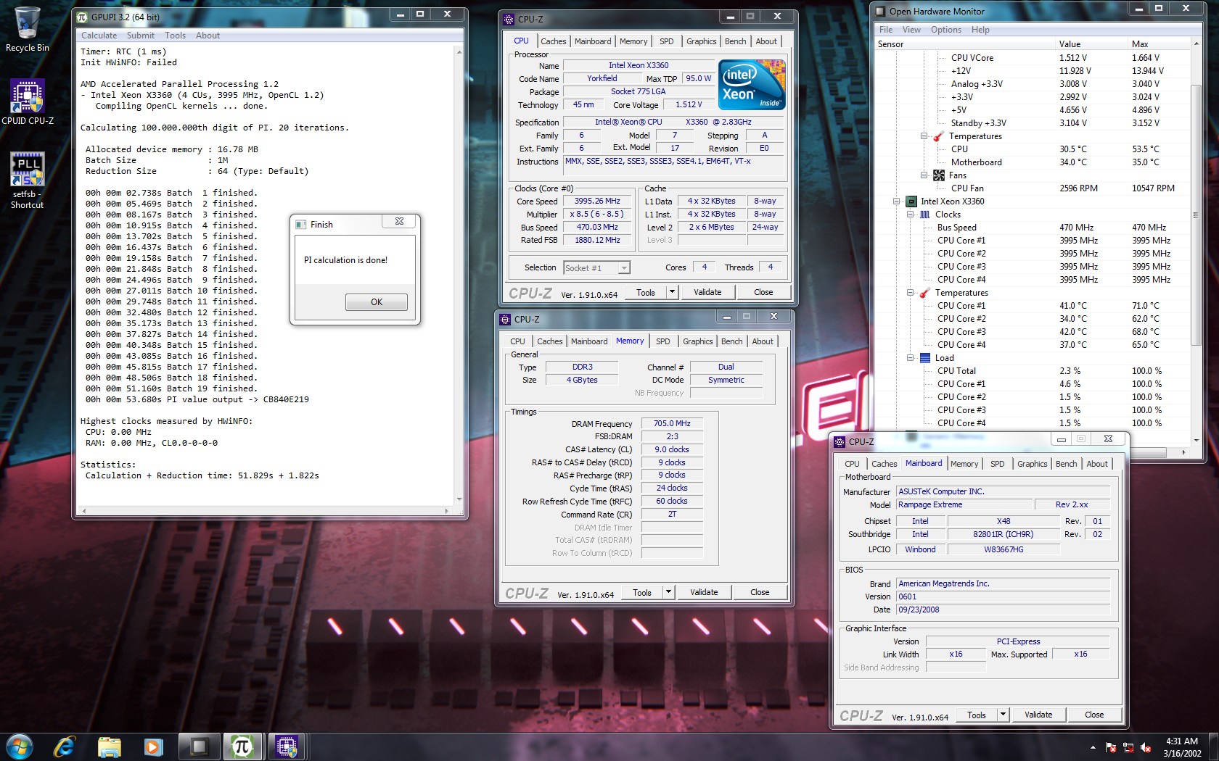Click the muted volume tray icon
Screen dimensions: 1219x761
pyautogui.click(x=1146, y=747)
